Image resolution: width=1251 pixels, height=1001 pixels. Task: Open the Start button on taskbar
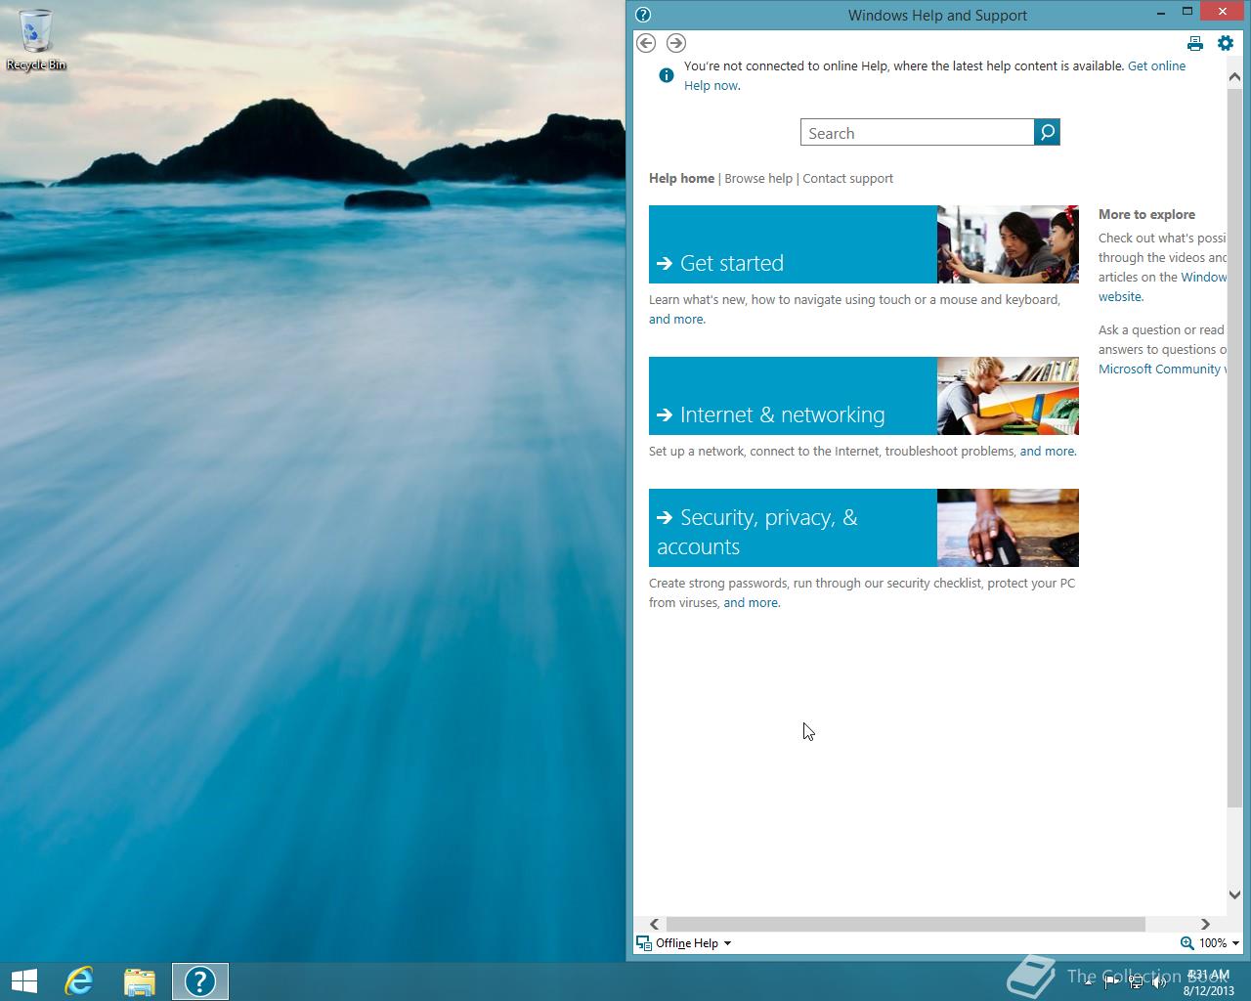click(x=23, y=981)
